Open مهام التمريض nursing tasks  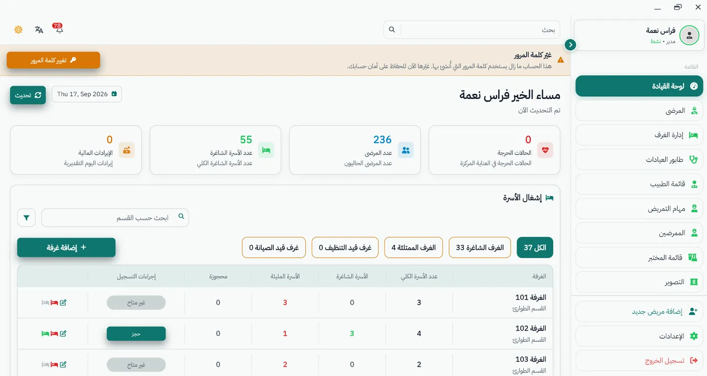pyautogui.click(x=639, y=209)
